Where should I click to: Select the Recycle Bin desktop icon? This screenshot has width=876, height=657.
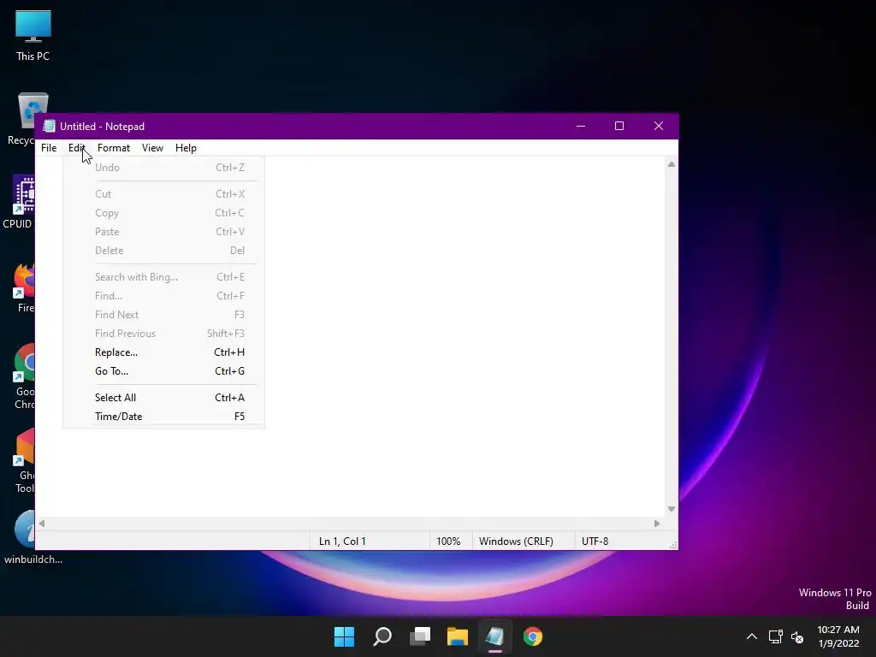click(21, 119)
